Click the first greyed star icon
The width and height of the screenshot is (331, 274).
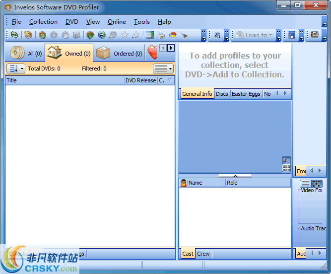(125, 35)
